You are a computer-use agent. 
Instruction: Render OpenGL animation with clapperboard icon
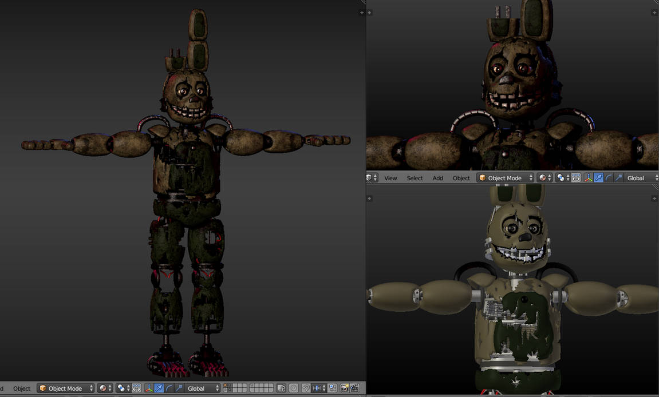pyautogui.click(x=355, y=388)
